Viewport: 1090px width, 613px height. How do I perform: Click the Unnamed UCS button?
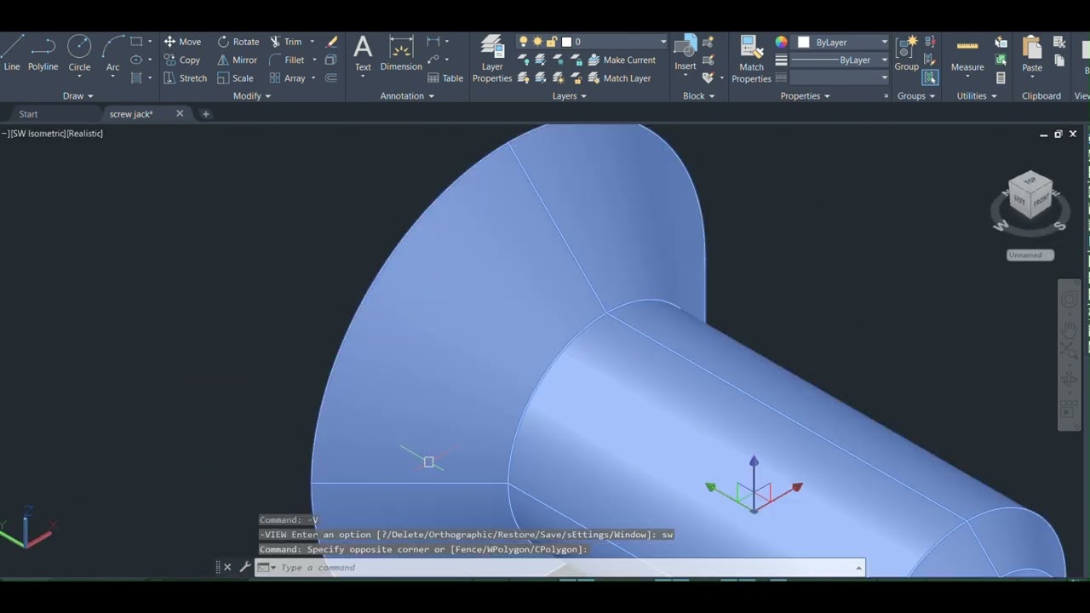click(x=1030, y=255)
